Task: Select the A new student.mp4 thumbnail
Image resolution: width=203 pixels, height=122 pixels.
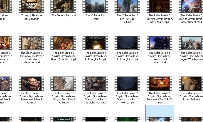Action: click(191, 6)
